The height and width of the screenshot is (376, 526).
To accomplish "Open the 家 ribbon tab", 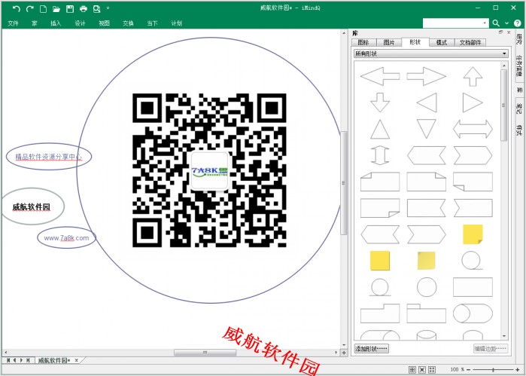I will pos(34,23).
